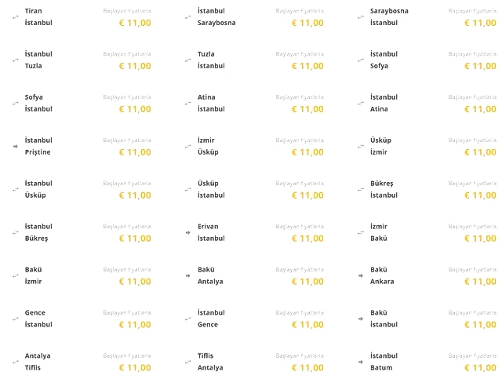502x379 pixels.
Task: Click the one-way arrow icon beside Bakü–Ankara
Action: pos(361,275)
